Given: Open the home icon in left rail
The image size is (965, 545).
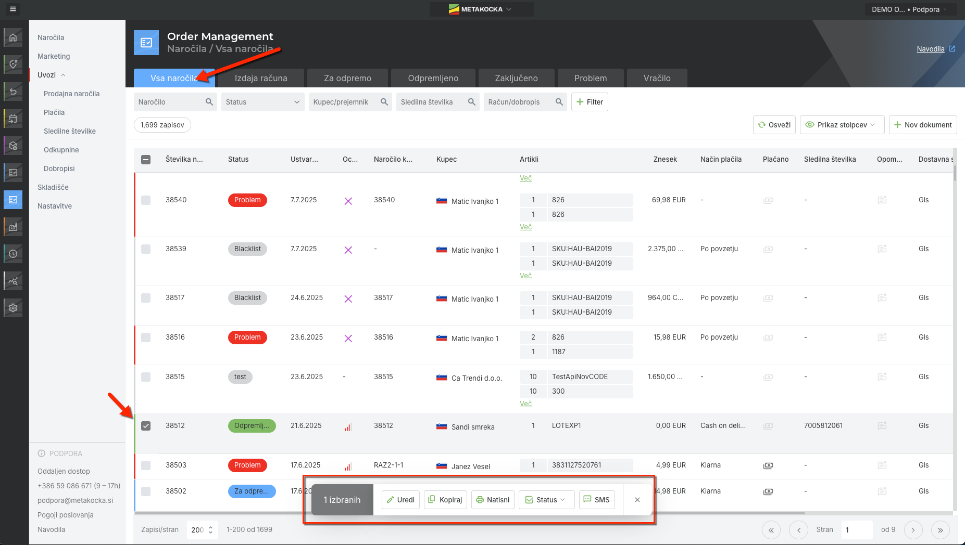Looking at the screenshot, I should point(13,37).
